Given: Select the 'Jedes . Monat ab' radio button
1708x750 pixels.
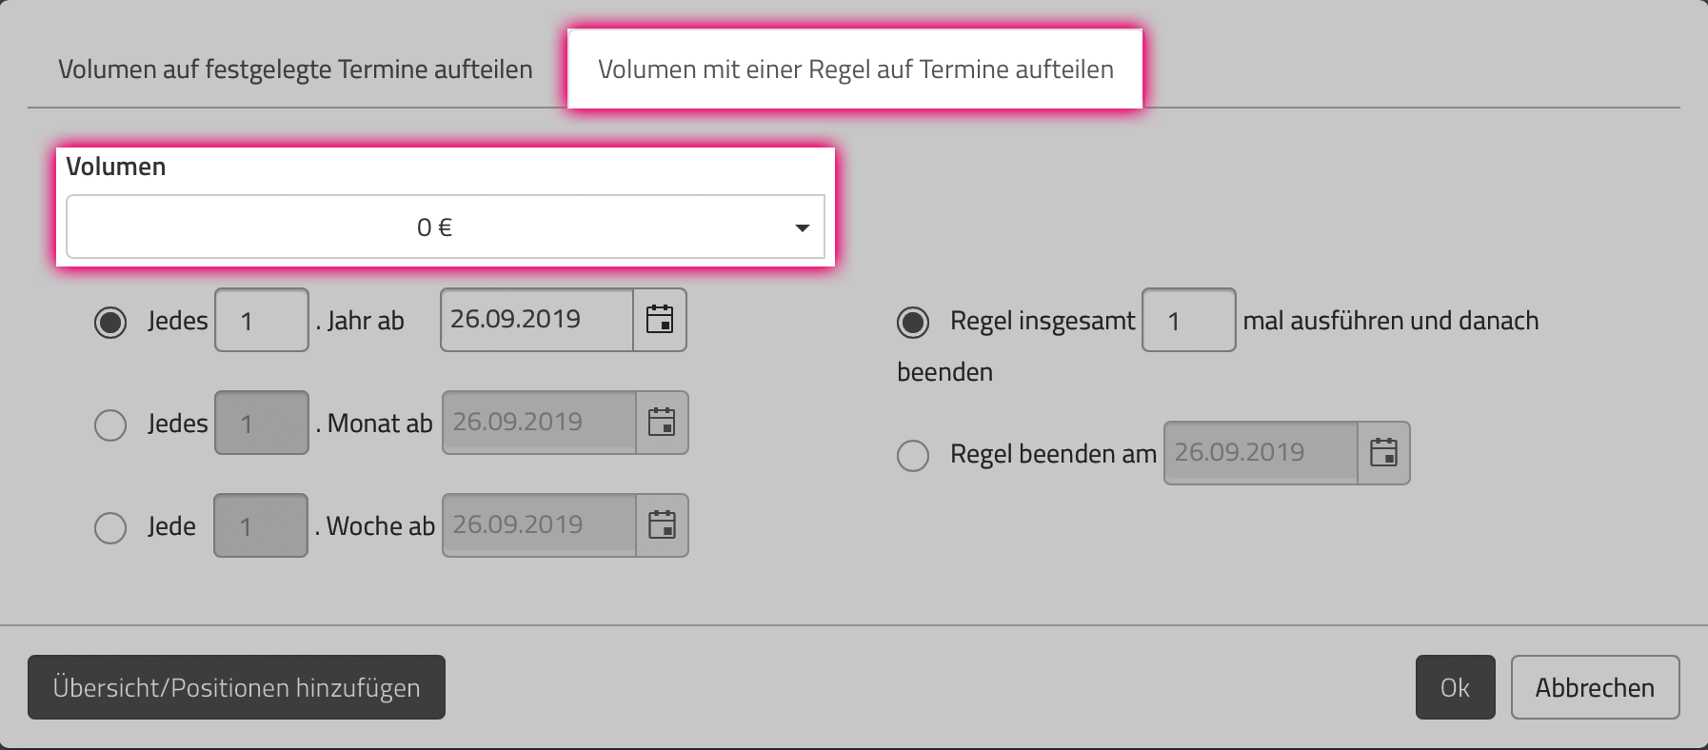Looking at the screenshot, I should point(110,424).
